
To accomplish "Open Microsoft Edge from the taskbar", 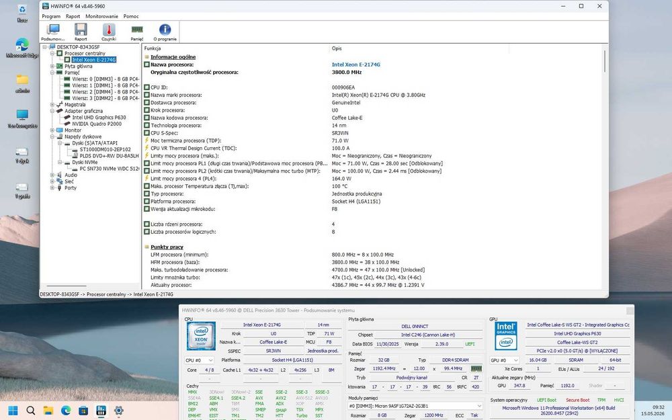I will pos(66,411).
